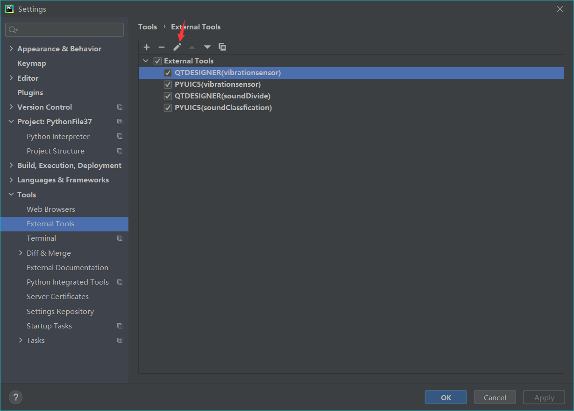Viewport: 574px width, 411px height.
Task: Click project-level icon beside Project: PythonFile37
Action: tap(120, 122)
